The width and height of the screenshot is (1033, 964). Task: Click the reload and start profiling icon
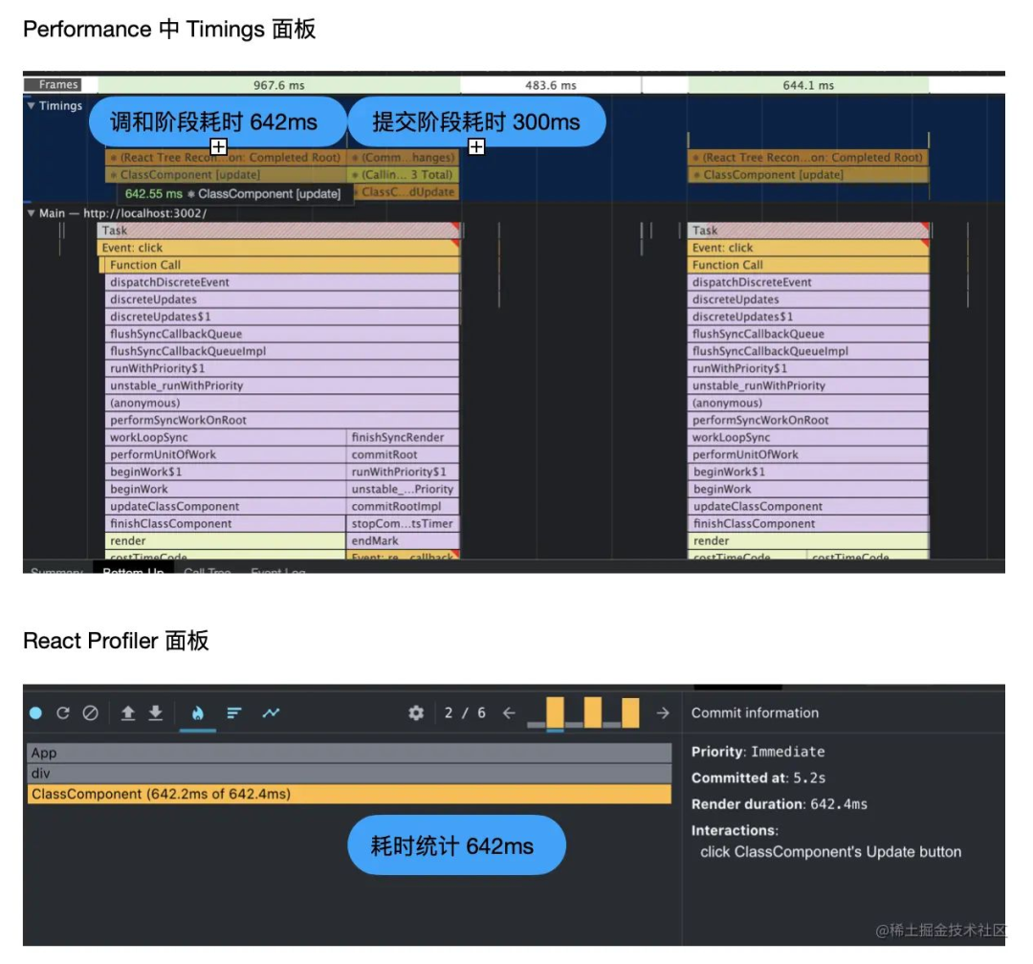(62, 712)
